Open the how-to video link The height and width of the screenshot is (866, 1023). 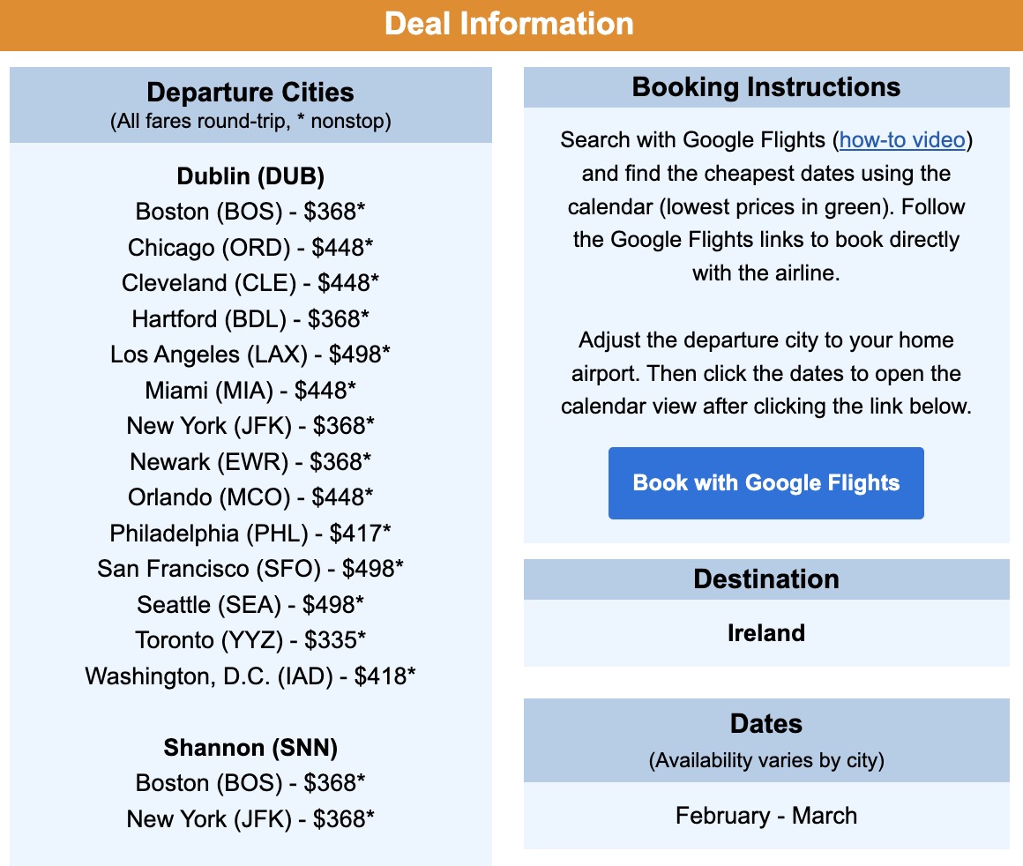901,139
